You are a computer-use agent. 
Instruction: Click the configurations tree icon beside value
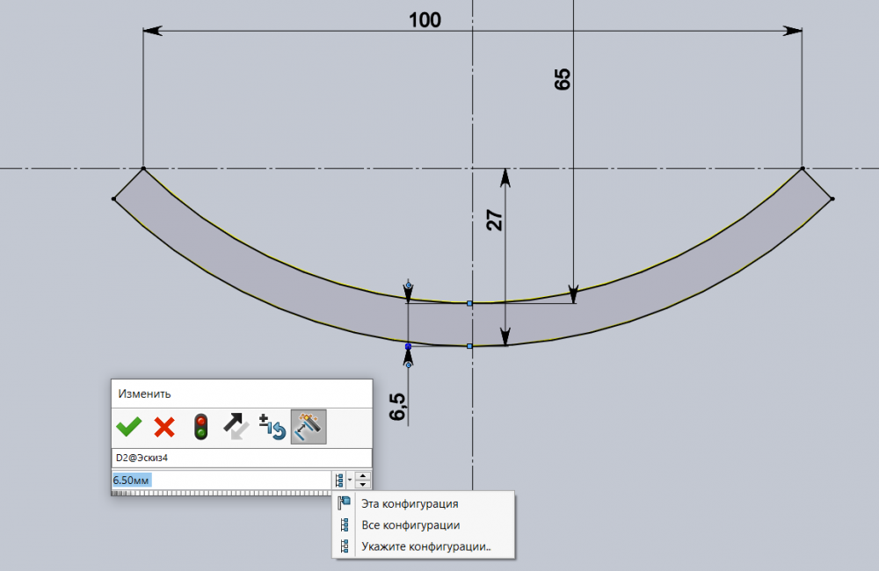(338, 481)
